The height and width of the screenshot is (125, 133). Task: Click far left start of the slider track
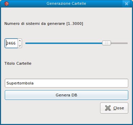click(26, 43)
